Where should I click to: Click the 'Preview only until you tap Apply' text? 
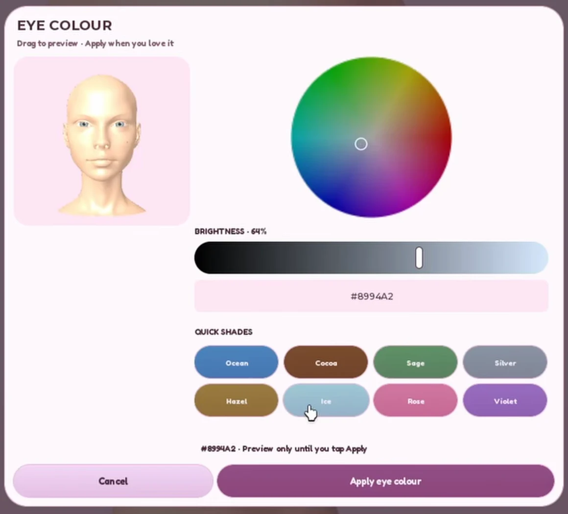[304, 449]
